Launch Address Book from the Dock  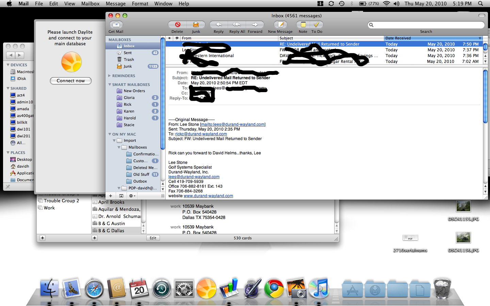pyautogui.click(x=117, y=288)
